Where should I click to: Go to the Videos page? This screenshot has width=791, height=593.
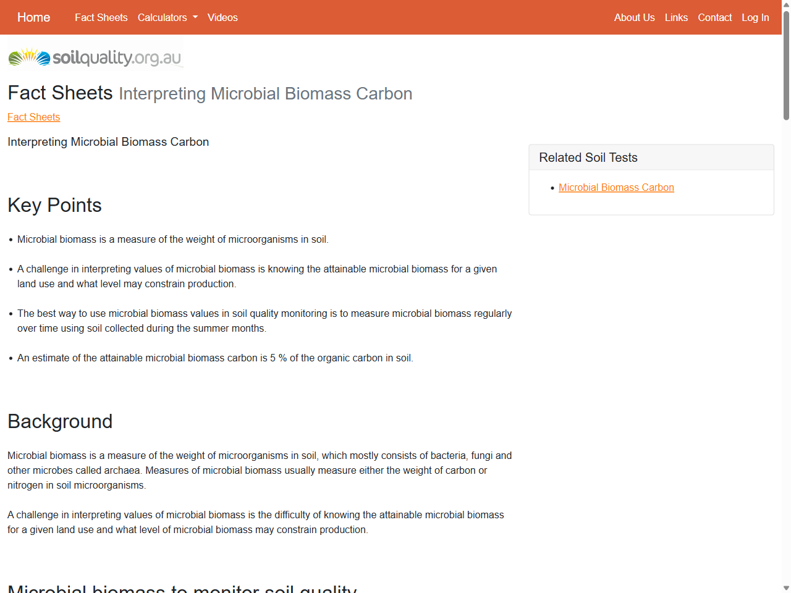click(222, 17)
